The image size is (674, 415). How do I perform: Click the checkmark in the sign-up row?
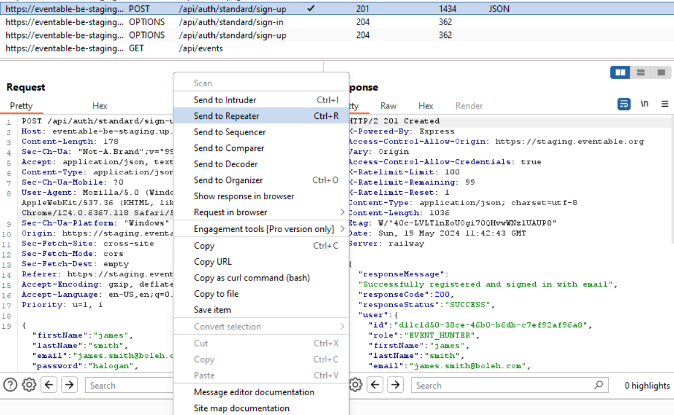point(311,9)
